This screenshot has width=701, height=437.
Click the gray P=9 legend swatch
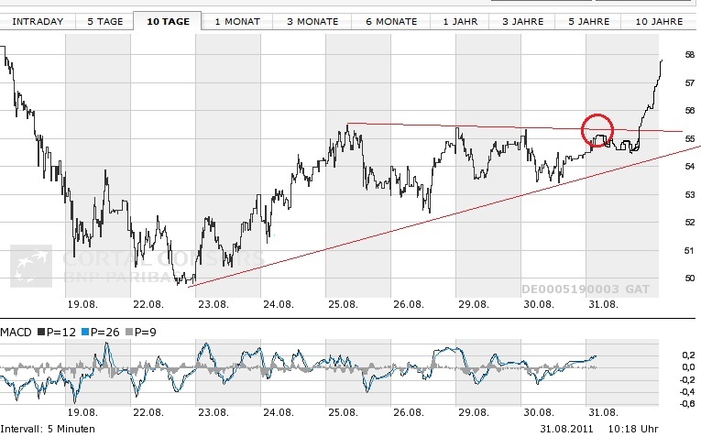coord(128,330)
